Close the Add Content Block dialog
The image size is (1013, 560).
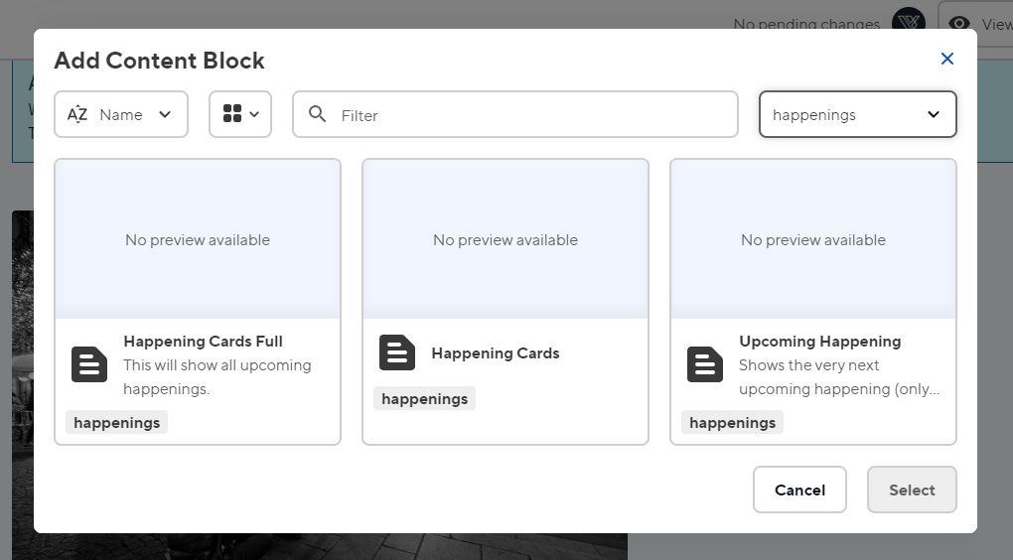click(x=946, y=59)
